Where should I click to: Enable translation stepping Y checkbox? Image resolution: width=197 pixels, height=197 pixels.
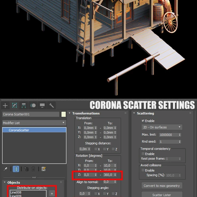pyautogui.click(x=104, y=149)
